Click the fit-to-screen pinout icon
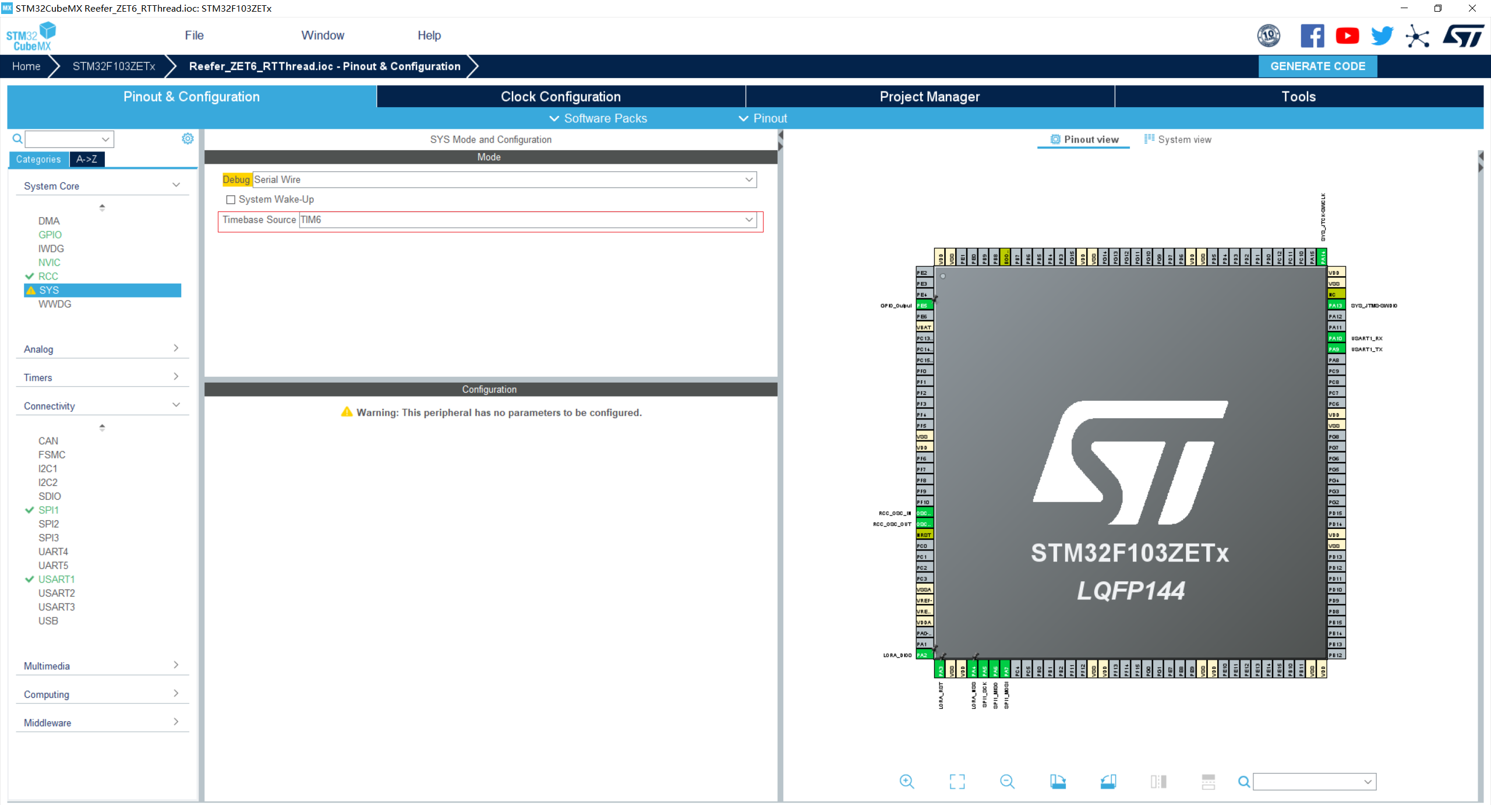Viewport: 1491px width, 805px height. tap(957, 781)
